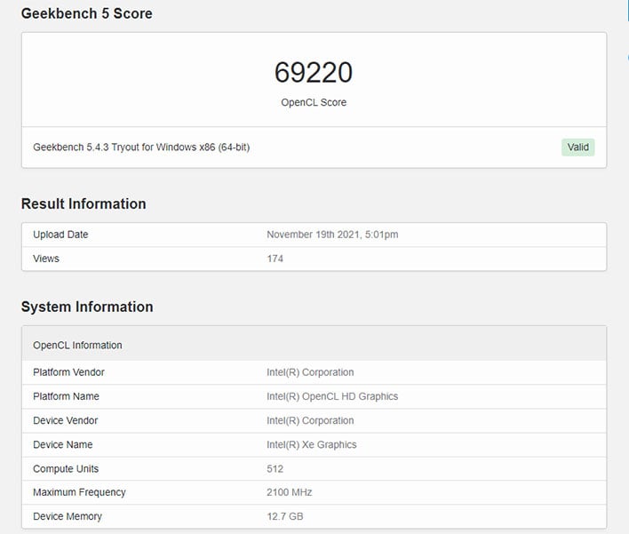
Task: Click the Device Memory label
Action: point(68,516)
